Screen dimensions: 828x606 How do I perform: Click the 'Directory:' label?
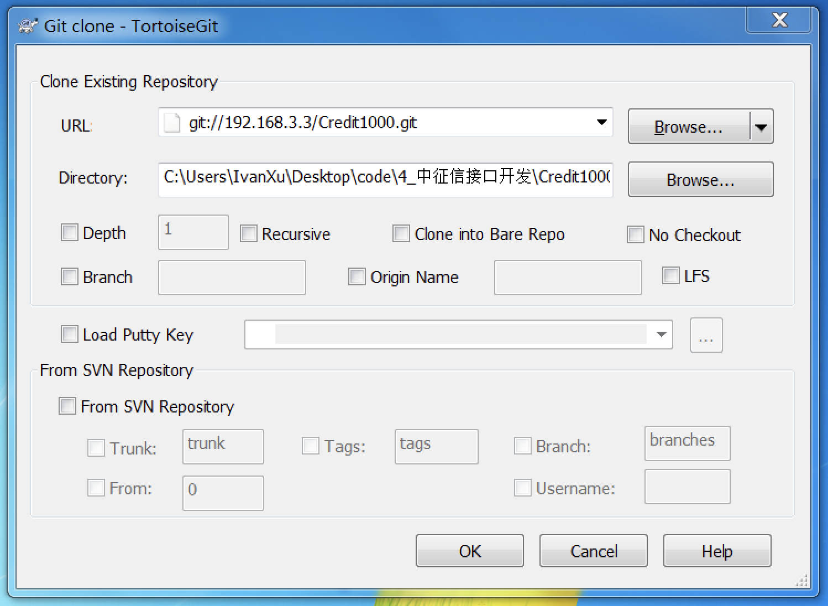tap(93, 177)
